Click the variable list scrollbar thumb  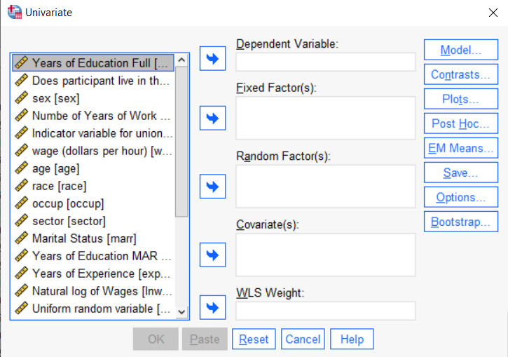(181, 142)
